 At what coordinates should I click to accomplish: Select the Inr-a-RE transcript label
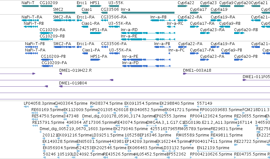tap(129, 36)
